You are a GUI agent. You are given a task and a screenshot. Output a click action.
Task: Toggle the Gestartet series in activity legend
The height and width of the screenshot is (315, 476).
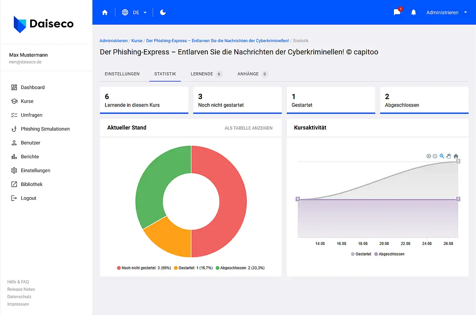[x=361, y=254]
